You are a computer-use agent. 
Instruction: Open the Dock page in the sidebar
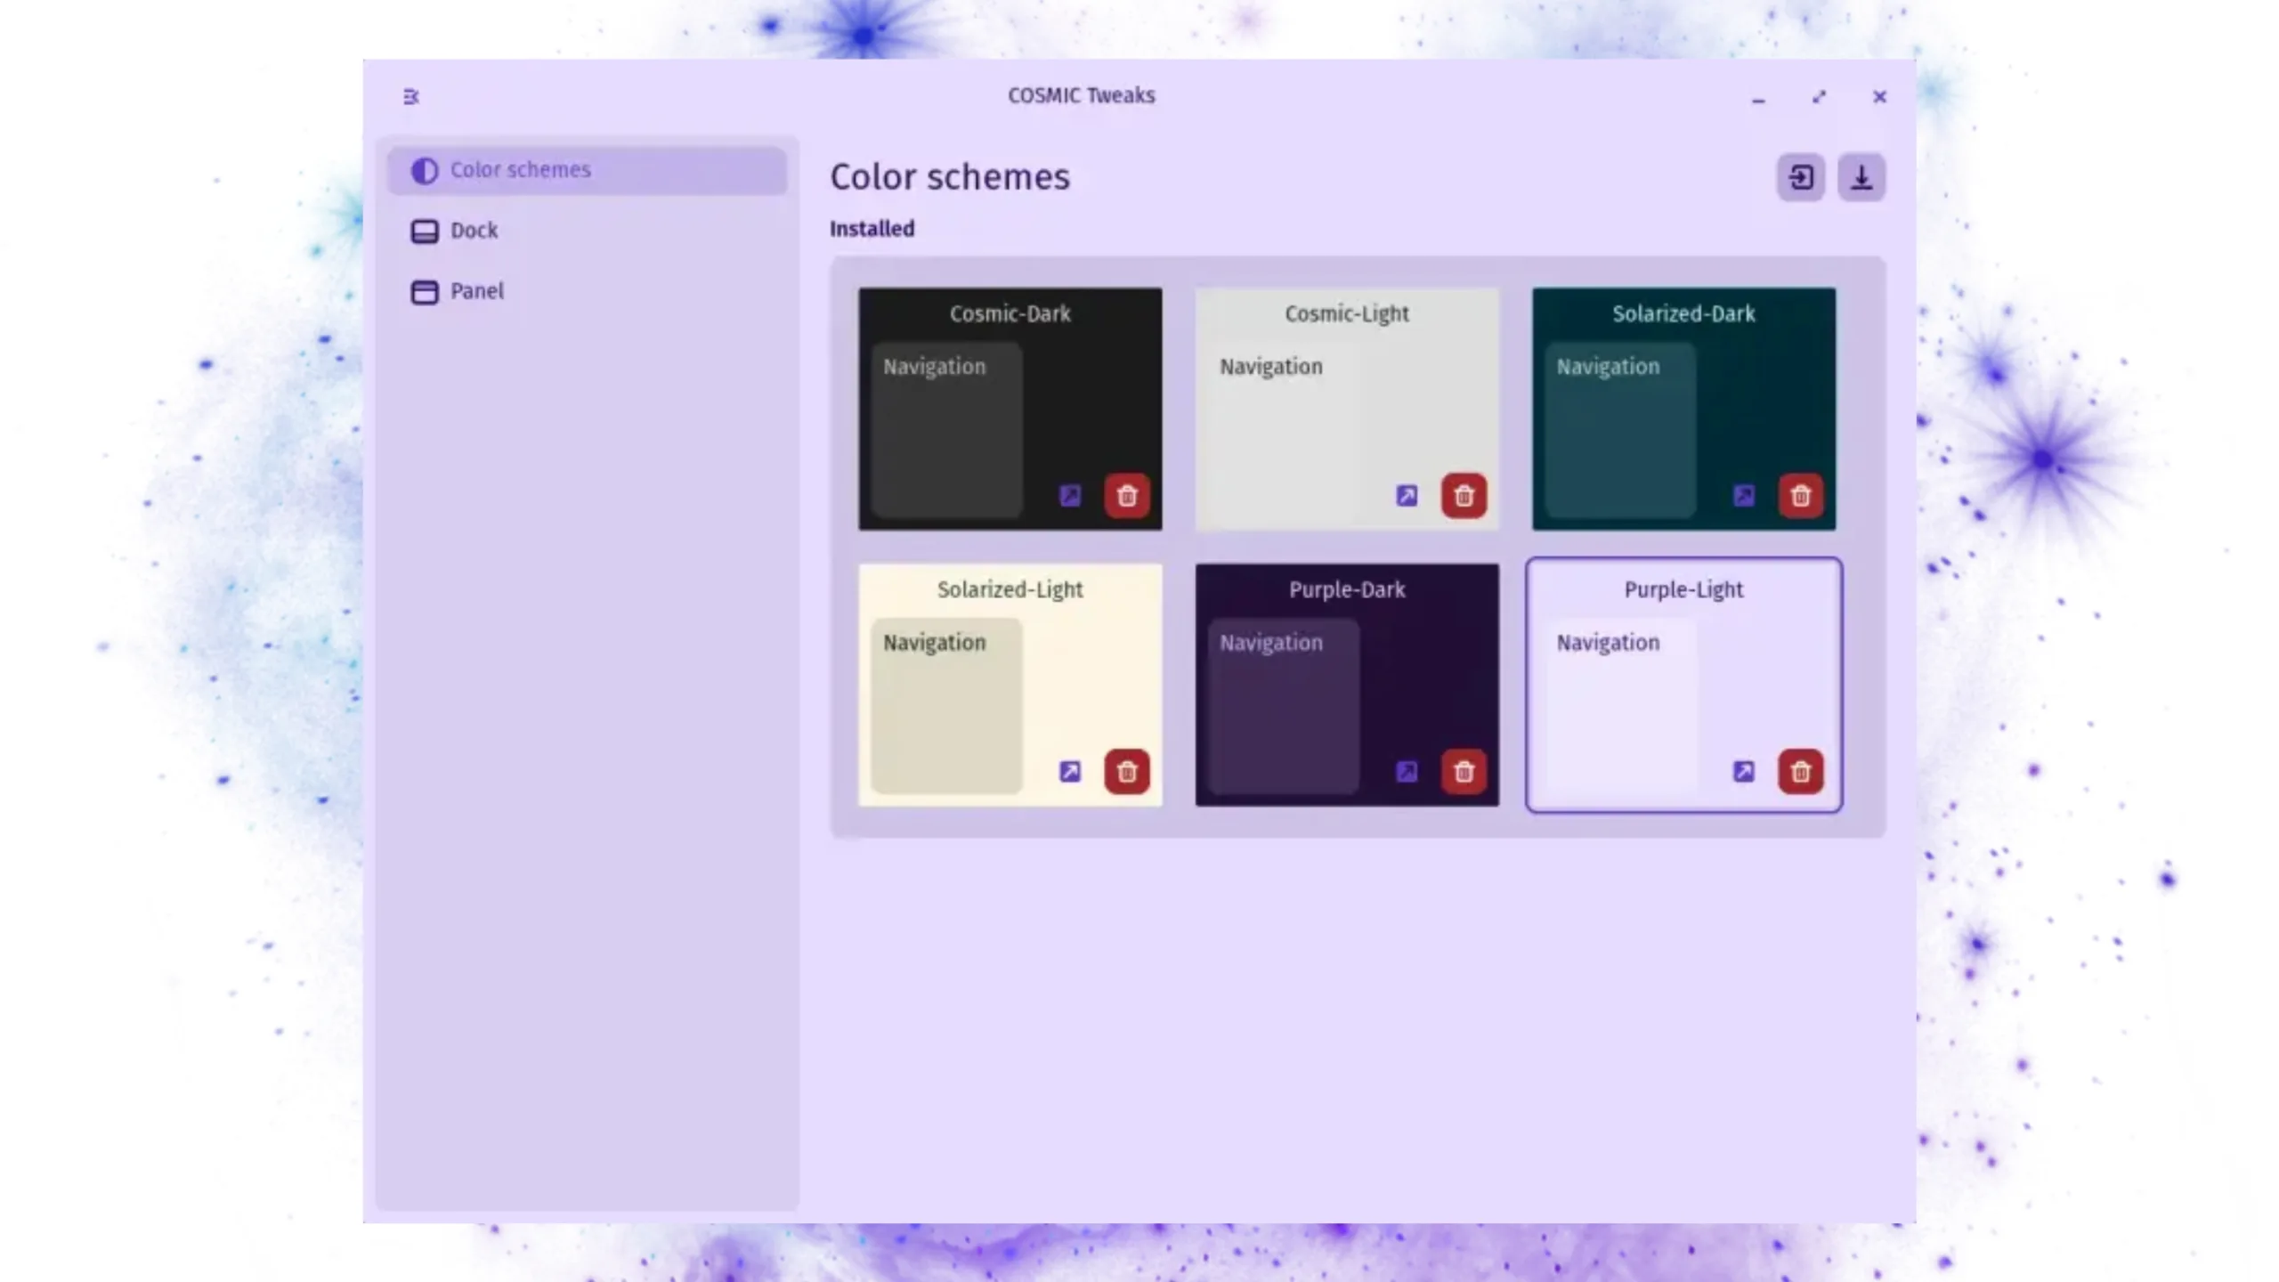pyautogui.click(x=588, y=231)
